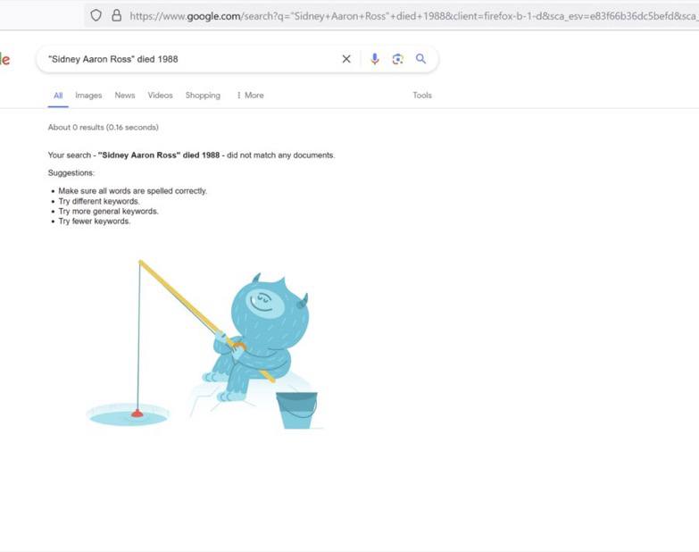
Task: Open the Tools filter button
Action: point(421,96)
